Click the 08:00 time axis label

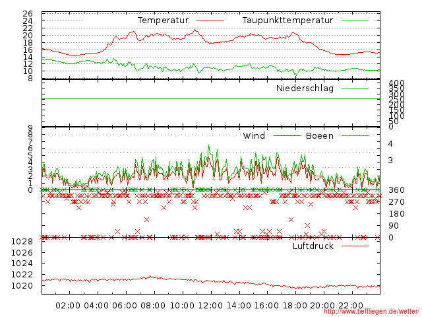pyautogui.click(x=153, y=306)
